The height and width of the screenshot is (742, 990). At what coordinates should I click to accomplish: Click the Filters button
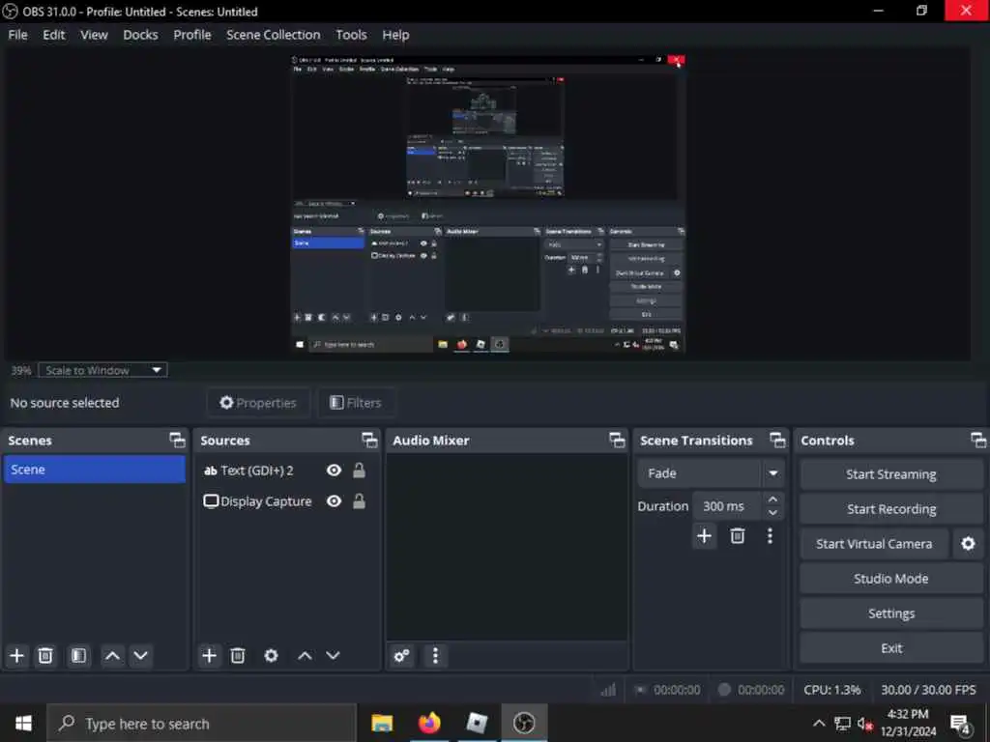[356, 403]
